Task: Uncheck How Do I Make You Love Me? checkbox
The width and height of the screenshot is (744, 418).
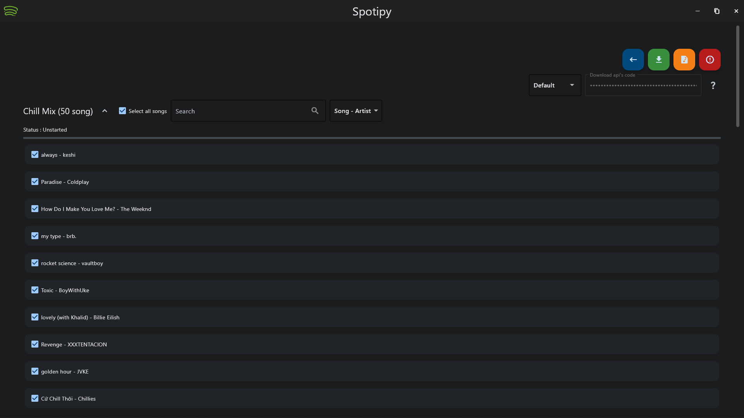Action: tap(35, 209)
